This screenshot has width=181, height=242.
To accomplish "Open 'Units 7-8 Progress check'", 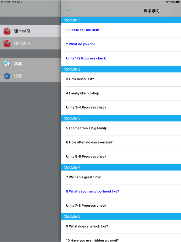I will coord(121,206).
